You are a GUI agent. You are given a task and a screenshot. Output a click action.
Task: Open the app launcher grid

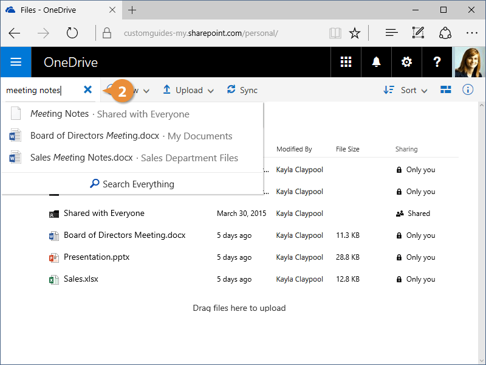(346, 62)
